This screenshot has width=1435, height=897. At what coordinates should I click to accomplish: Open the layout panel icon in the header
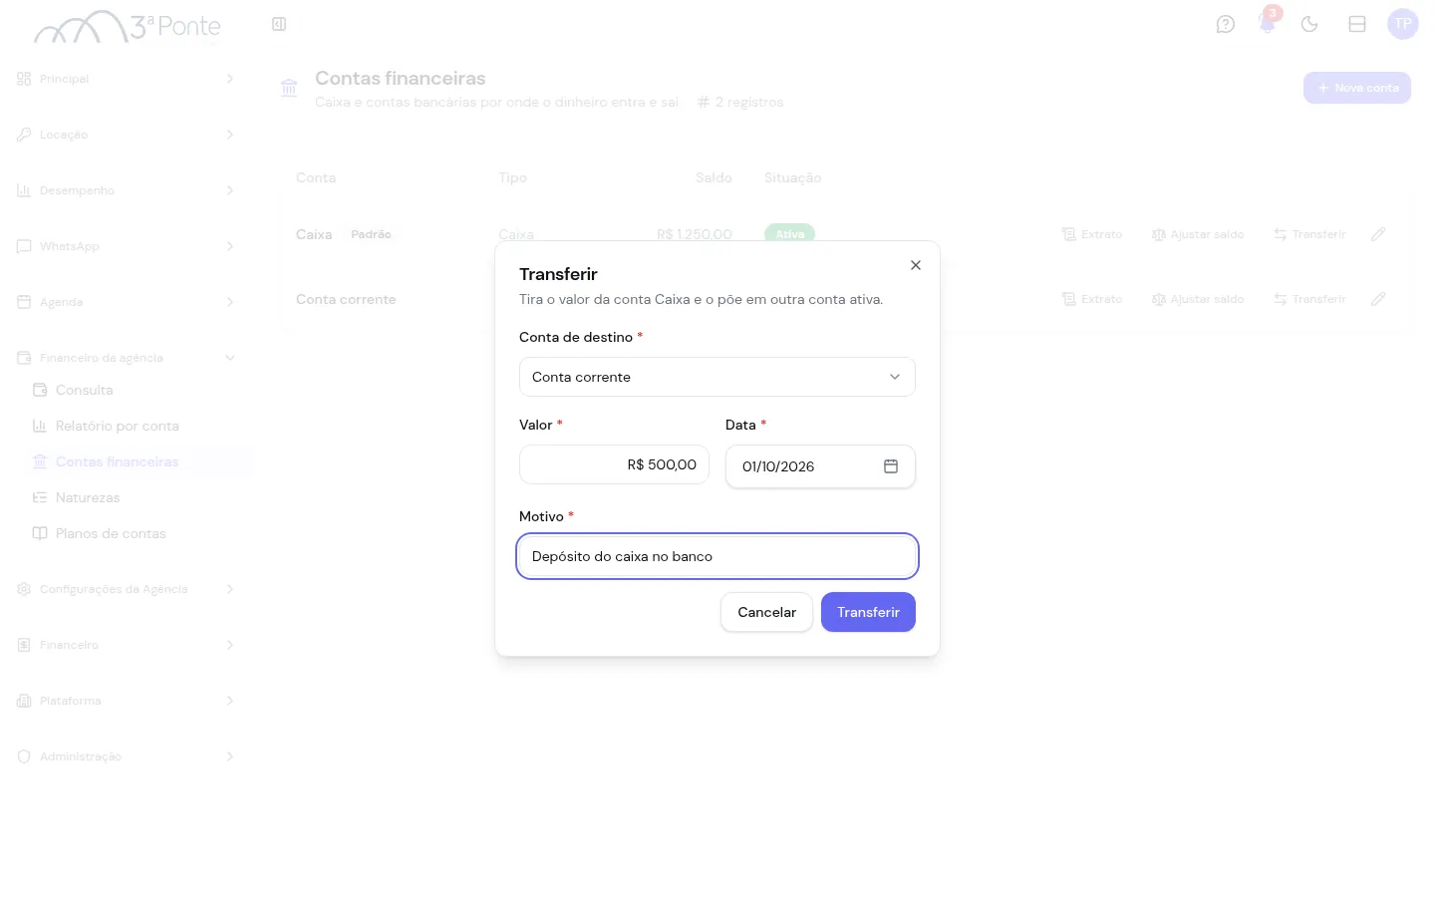1357,24
